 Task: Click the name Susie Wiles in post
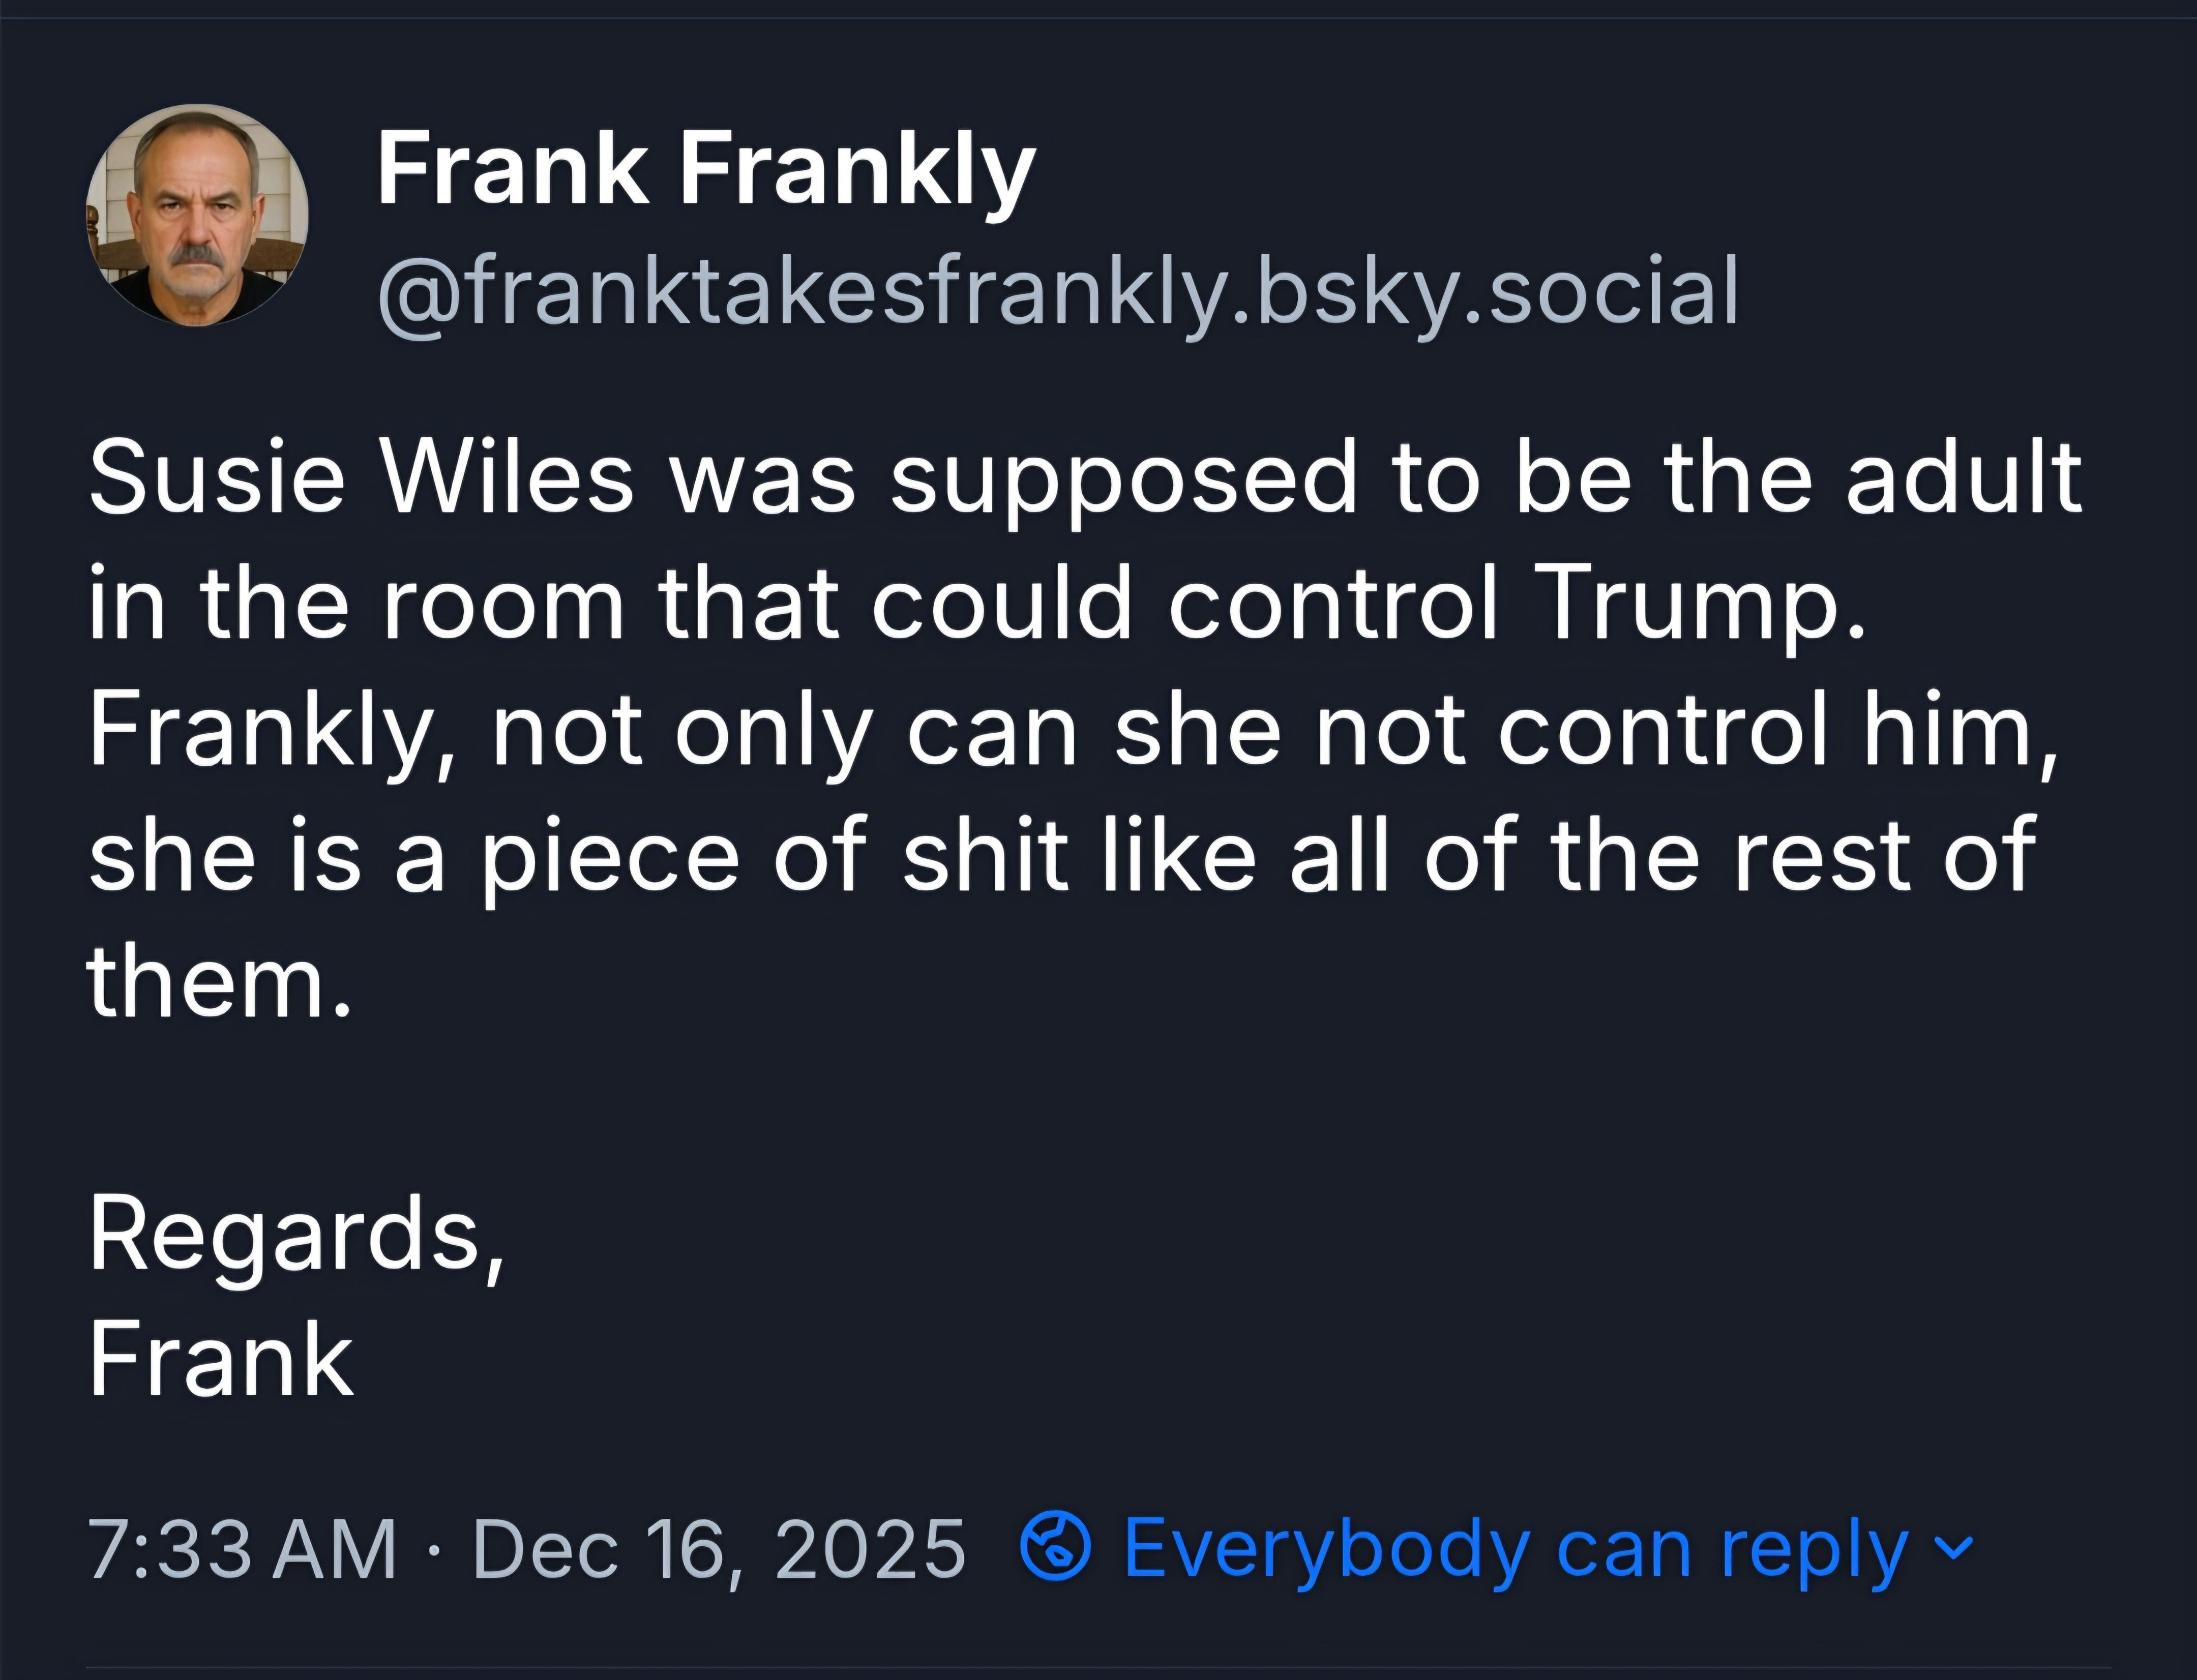pos(360,477)
